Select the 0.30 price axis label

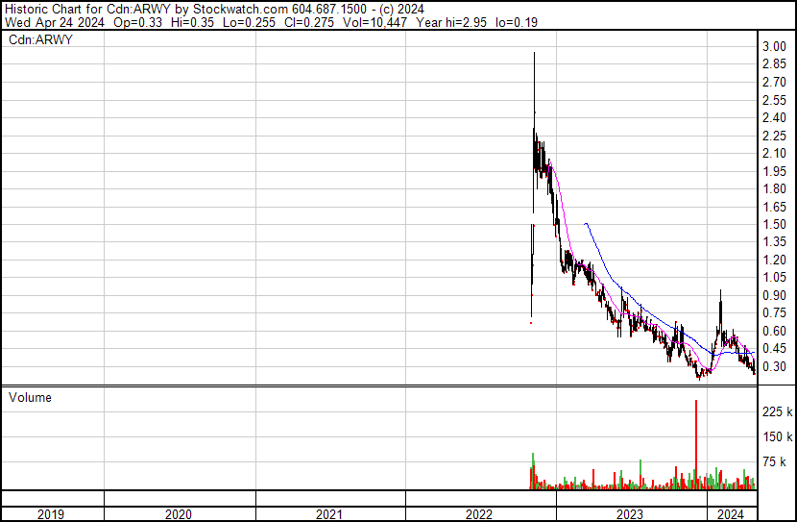tap(774, 366)
